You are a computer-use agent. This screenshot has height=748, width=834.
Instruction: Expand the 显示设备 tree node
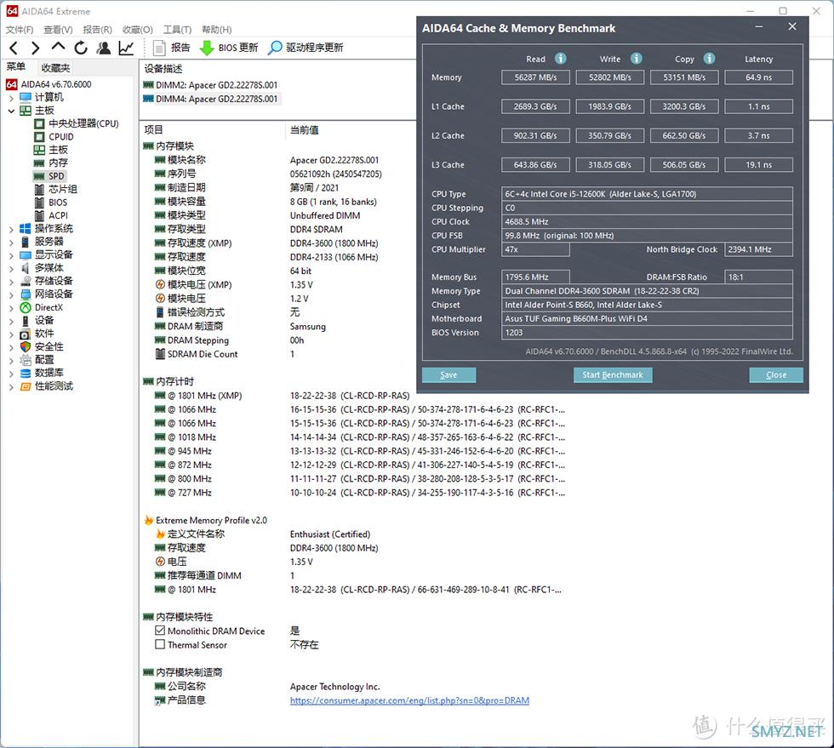11,255
